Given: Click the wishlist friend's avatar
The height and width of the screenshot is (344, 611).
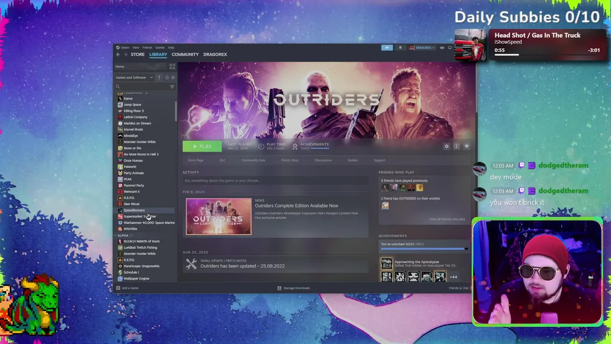Looking at the screenshot, I should pos(385,205).
